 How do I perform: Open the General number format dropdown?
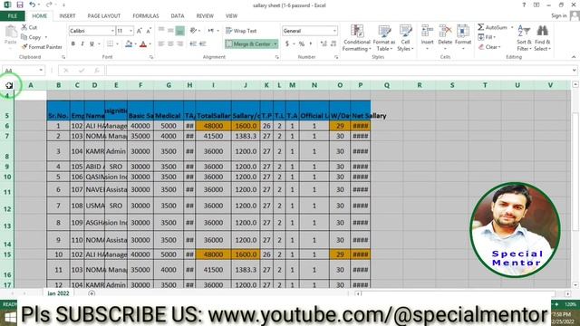pos(334,31)
